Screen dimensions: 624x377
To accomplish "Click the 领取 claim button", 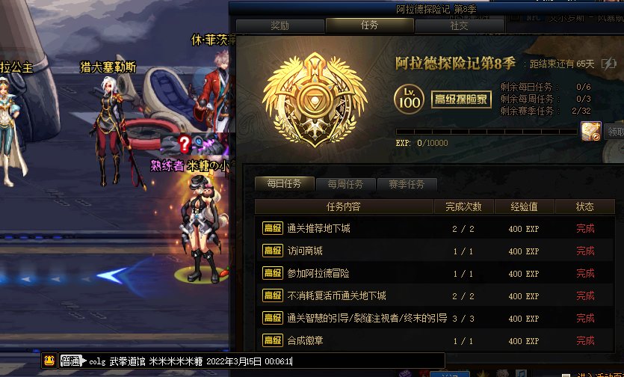I will click(614, 132).
